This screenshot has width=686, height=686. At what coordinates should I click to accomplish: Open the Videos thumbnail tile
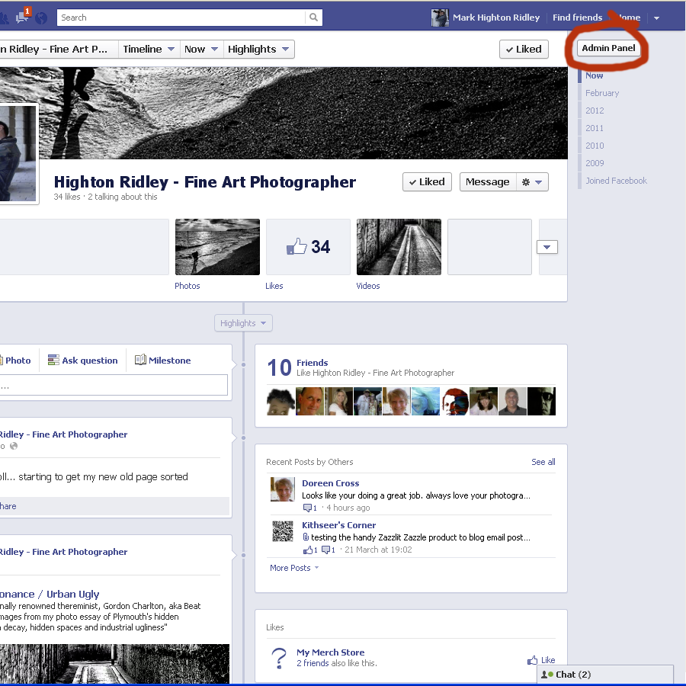(x=399, y=247)
